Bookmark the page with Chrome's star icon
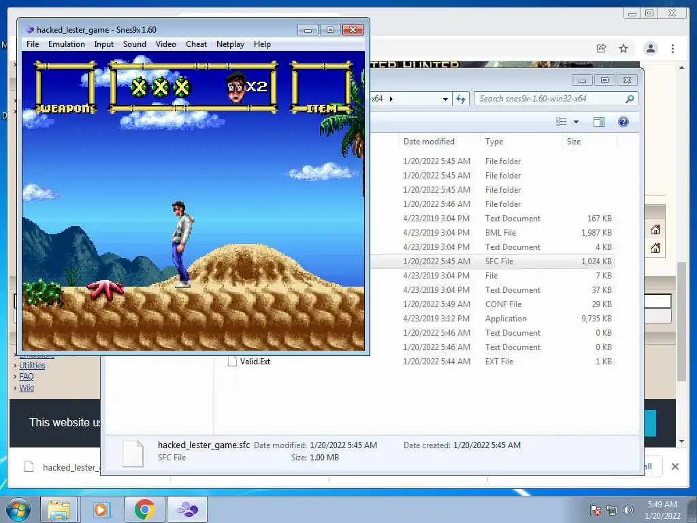Screen dimensions: 697x523 (623, 48)
